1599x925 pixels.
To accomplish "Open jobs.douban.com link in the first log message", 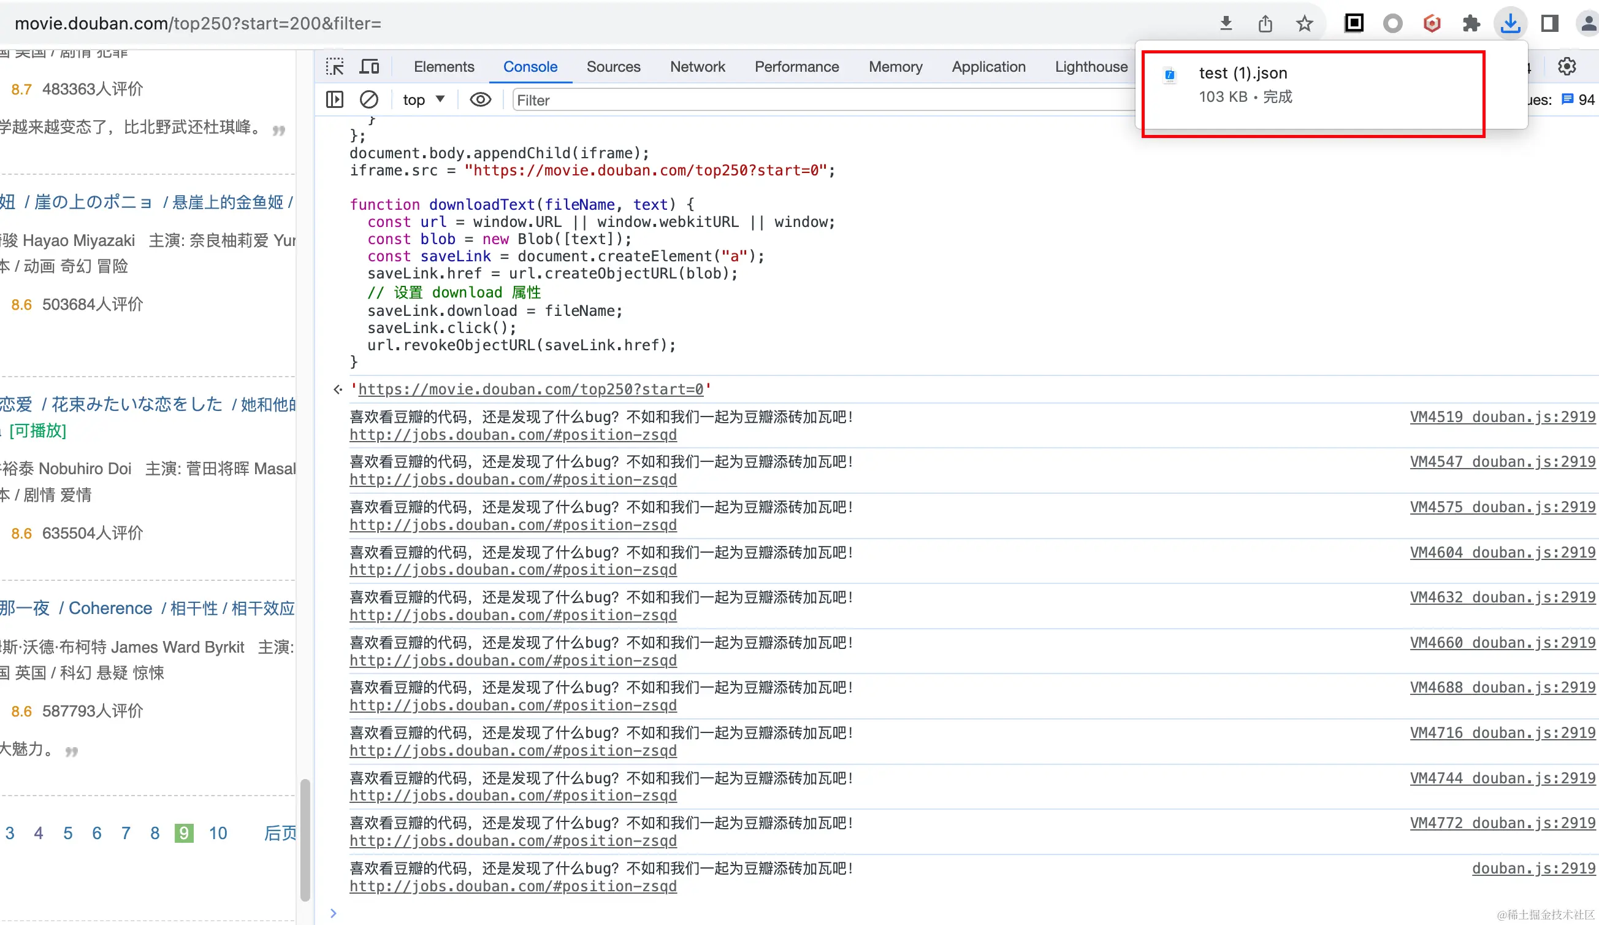I will point(513,435).
